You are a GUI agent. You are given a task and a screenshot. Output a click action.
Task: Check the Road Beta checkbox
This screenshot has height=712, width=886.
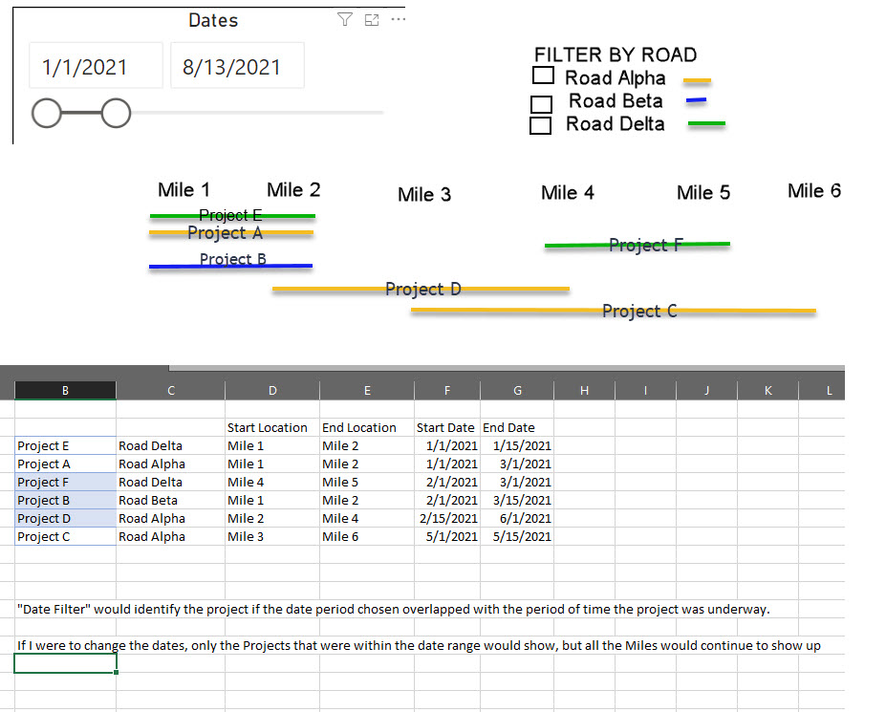click(541, 104)
